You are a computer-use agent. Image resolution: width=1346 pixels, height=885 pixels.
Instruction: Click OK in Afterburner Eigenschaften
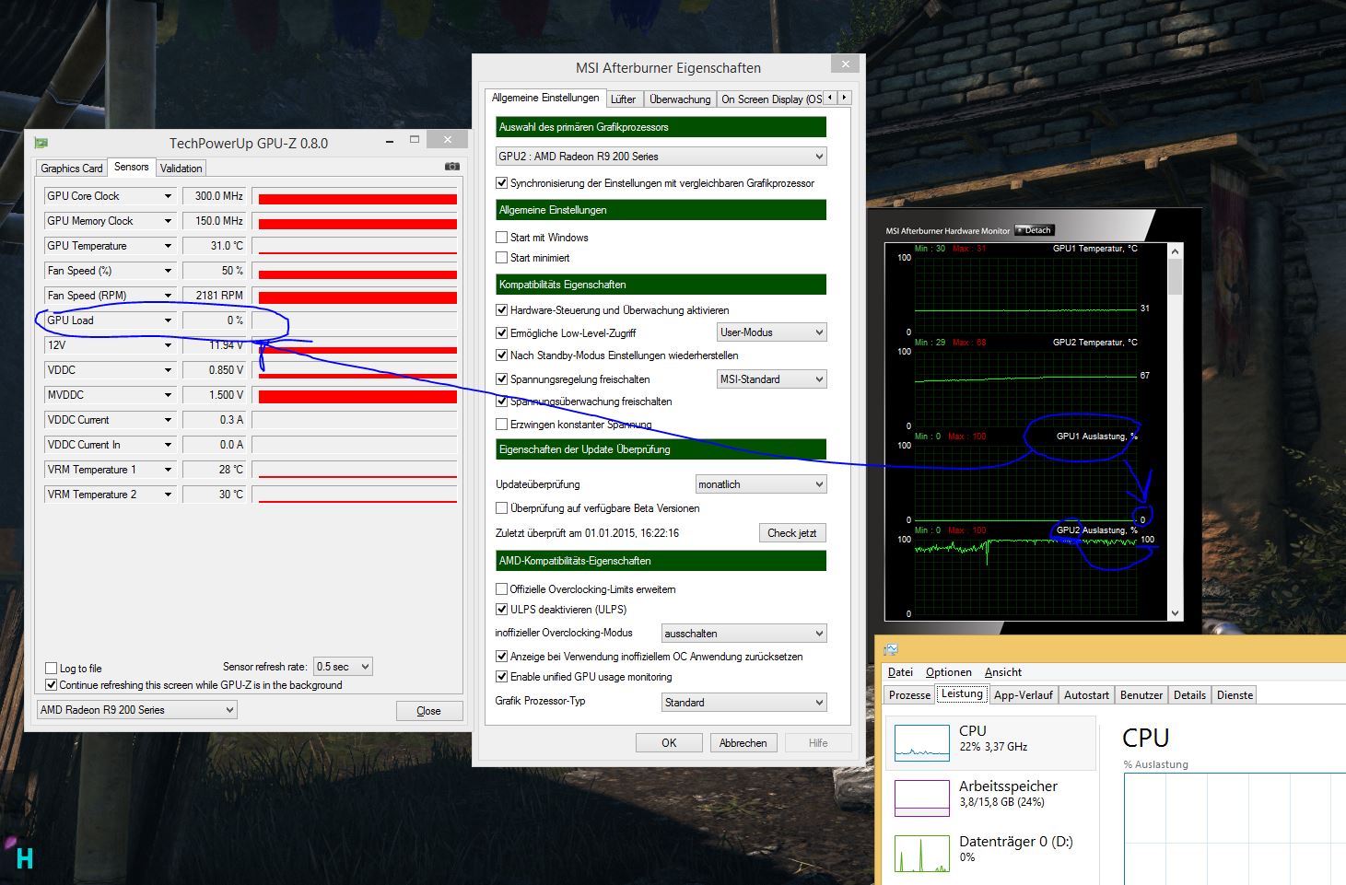click(x=669, y=743)
